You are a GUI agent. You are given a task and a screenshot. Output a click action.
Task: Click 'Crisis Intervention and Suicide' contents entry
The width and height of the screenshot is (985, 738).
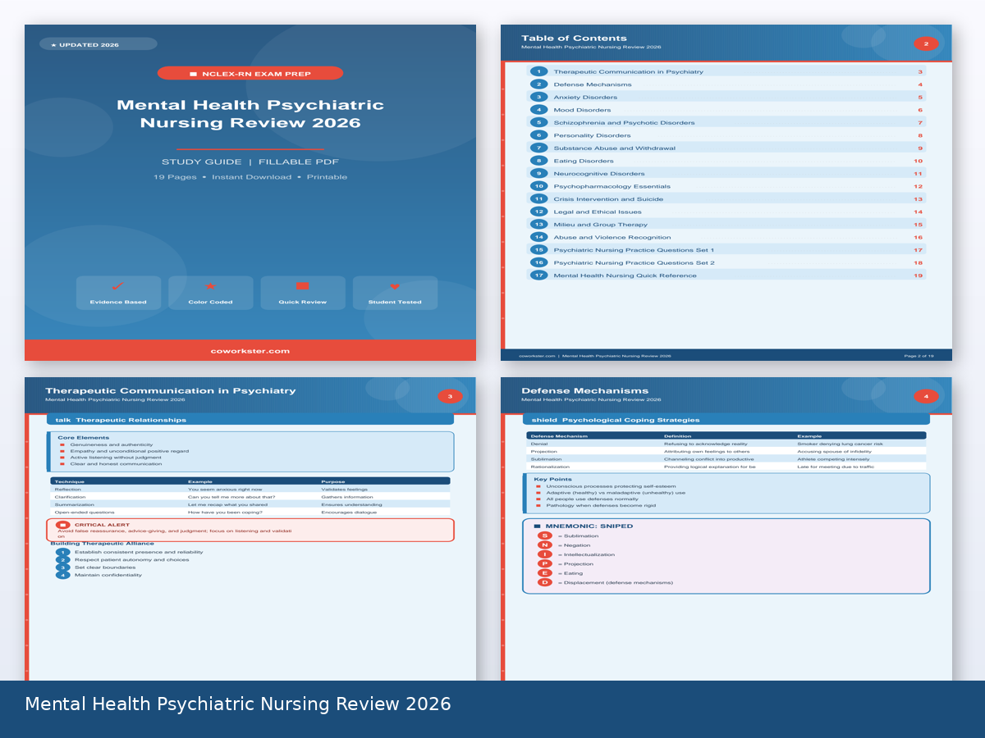(x=608, y=198)
